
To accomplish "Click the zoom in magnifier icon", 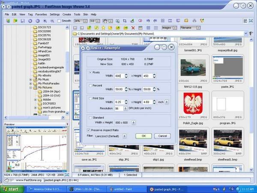I will pos(45,21).
